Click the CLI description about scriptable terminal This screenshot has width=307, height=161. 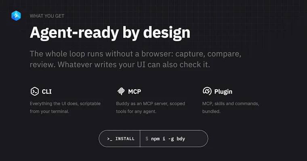coord(65,107)
